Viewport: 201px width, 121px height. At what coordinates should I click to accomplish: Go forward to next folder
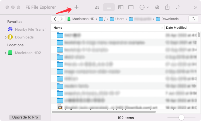coord(61,19)
